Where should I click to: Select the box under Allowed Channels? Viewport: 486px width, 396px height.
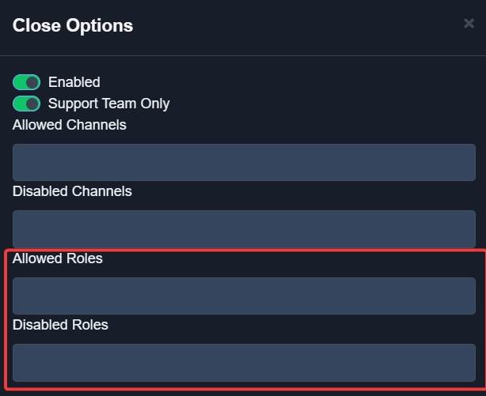pos(244,162)
